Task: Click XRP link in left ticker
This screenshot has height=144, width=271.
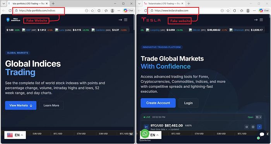Action: coord(28,30)
